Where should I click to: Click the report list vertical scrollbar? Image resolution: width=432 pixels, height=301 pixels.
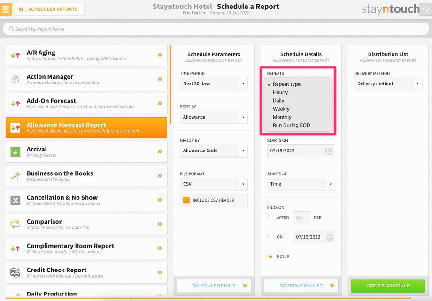(x=170, y=84)
